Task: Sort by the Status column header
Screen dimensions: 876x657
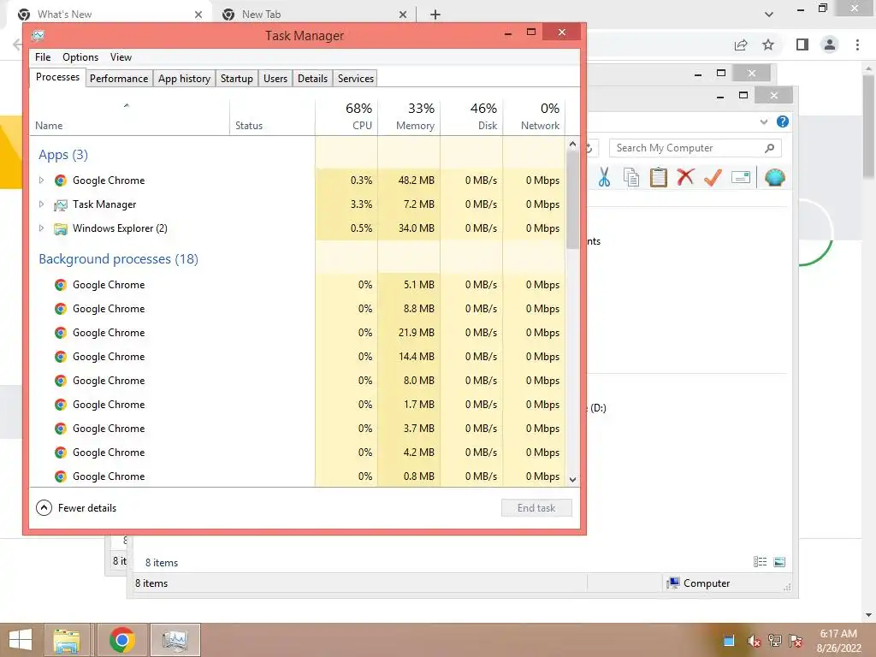Action: 273,116
